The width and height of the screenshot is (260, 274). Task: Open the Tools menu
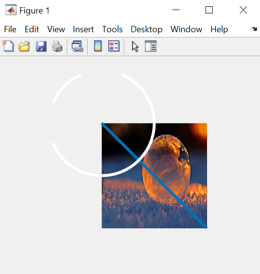pos(112,29)
